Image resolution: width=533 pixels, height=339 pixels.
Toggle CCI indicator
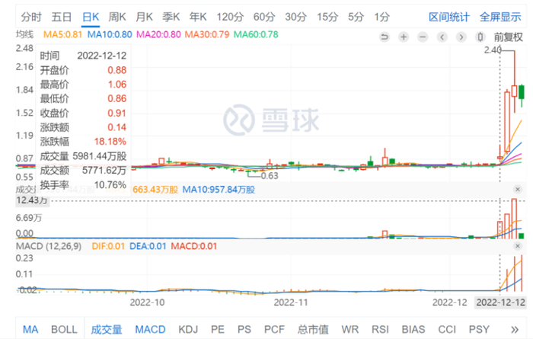pyautogui.click(x=447, y=330)
